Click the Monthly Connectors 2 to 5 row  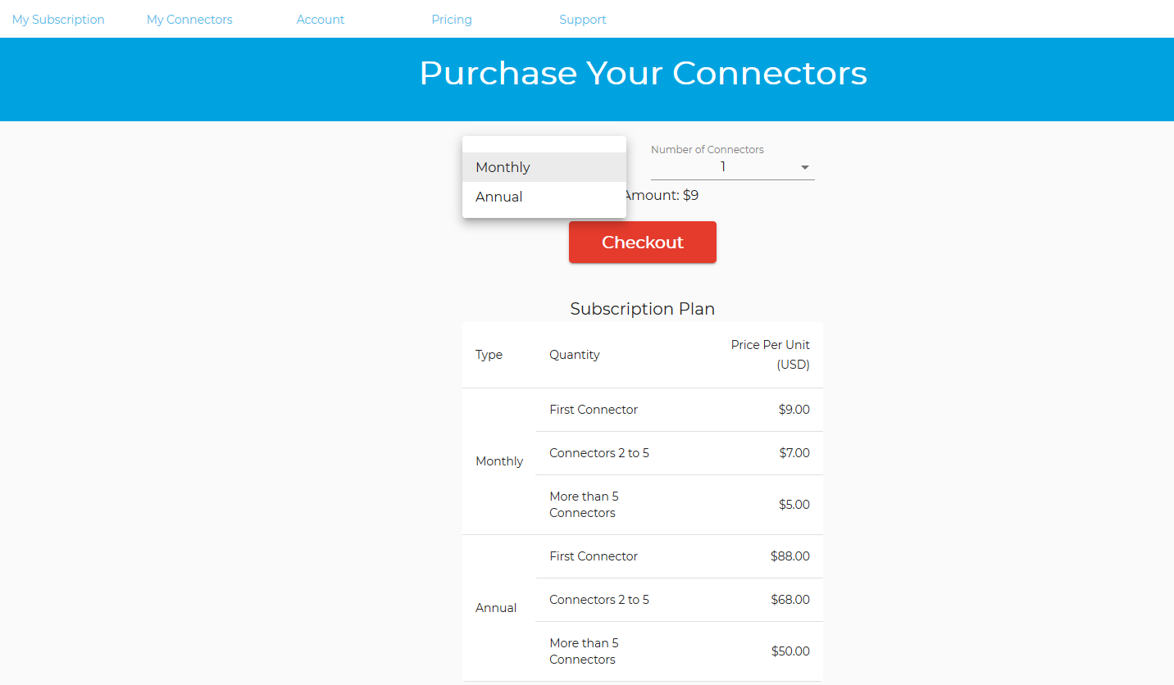point(680,453)
